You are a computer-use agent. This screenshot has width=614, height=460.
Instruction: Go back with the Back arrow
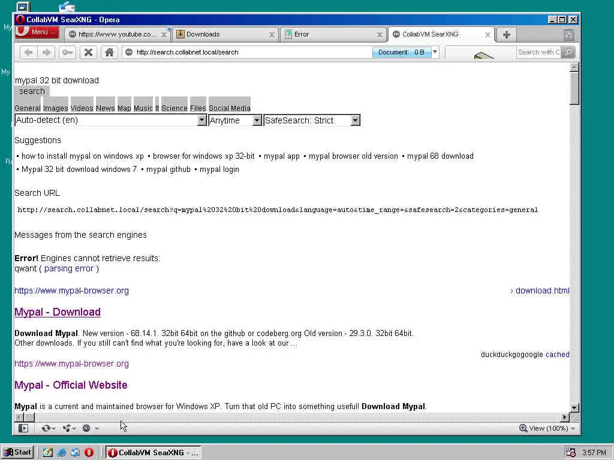pos(28,52)
